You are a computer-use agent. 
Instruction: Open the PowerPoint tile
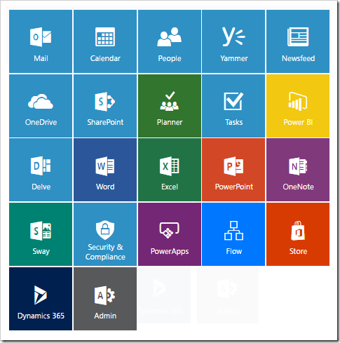pos(233,170)
